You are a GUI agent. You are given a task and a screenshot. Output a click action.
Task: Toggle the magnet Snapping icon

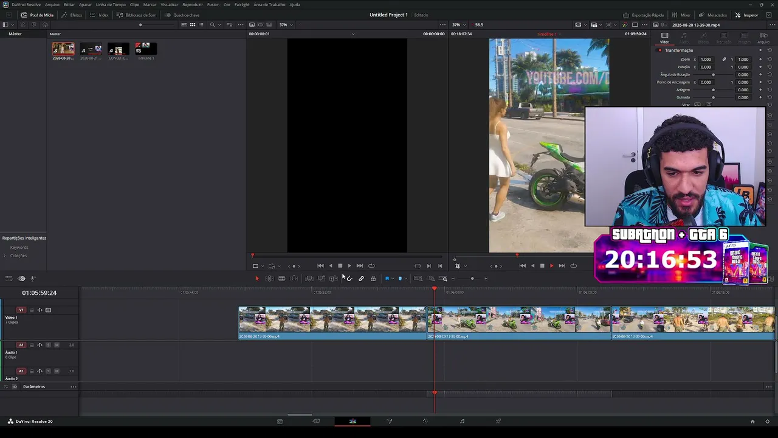tap(349, 279)
